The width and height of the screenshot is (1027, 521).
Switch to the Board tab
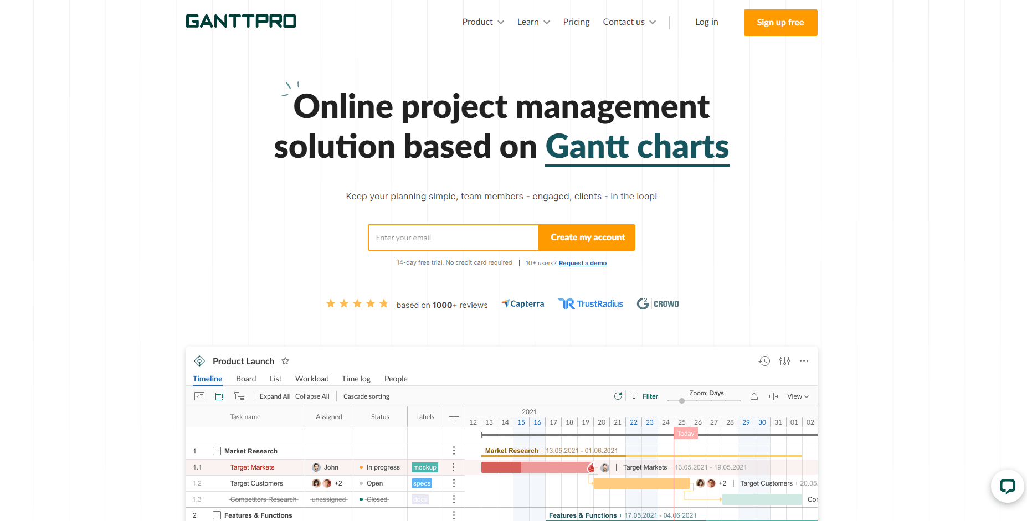(246, 379)
